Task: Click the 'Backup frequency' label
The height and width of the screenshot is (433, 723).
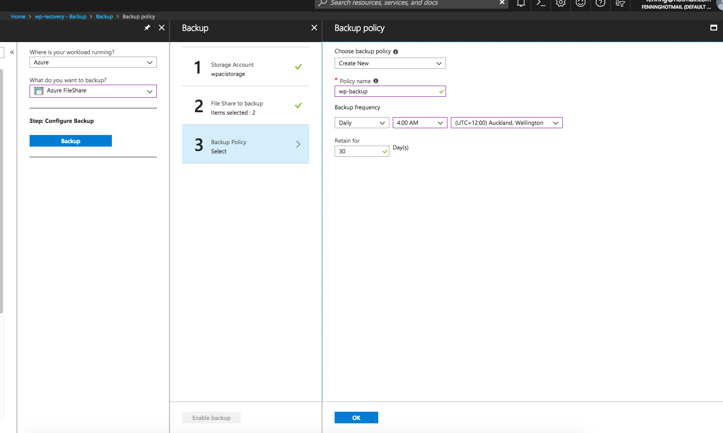Action: (x=357, y=107)
